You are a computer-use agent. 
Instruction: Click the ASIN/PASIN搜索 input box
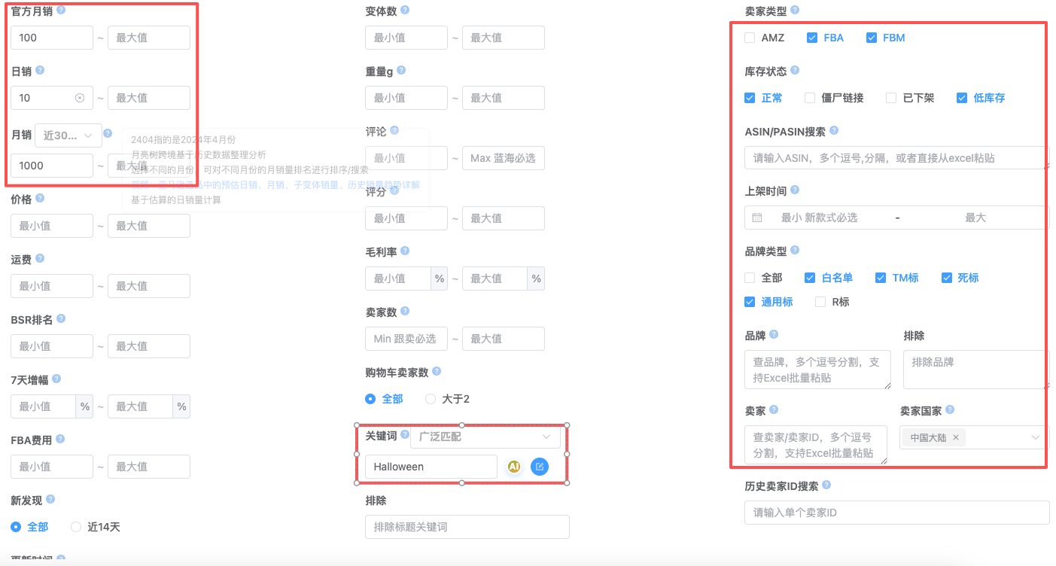pyautogui.click(x=896, y=158)
